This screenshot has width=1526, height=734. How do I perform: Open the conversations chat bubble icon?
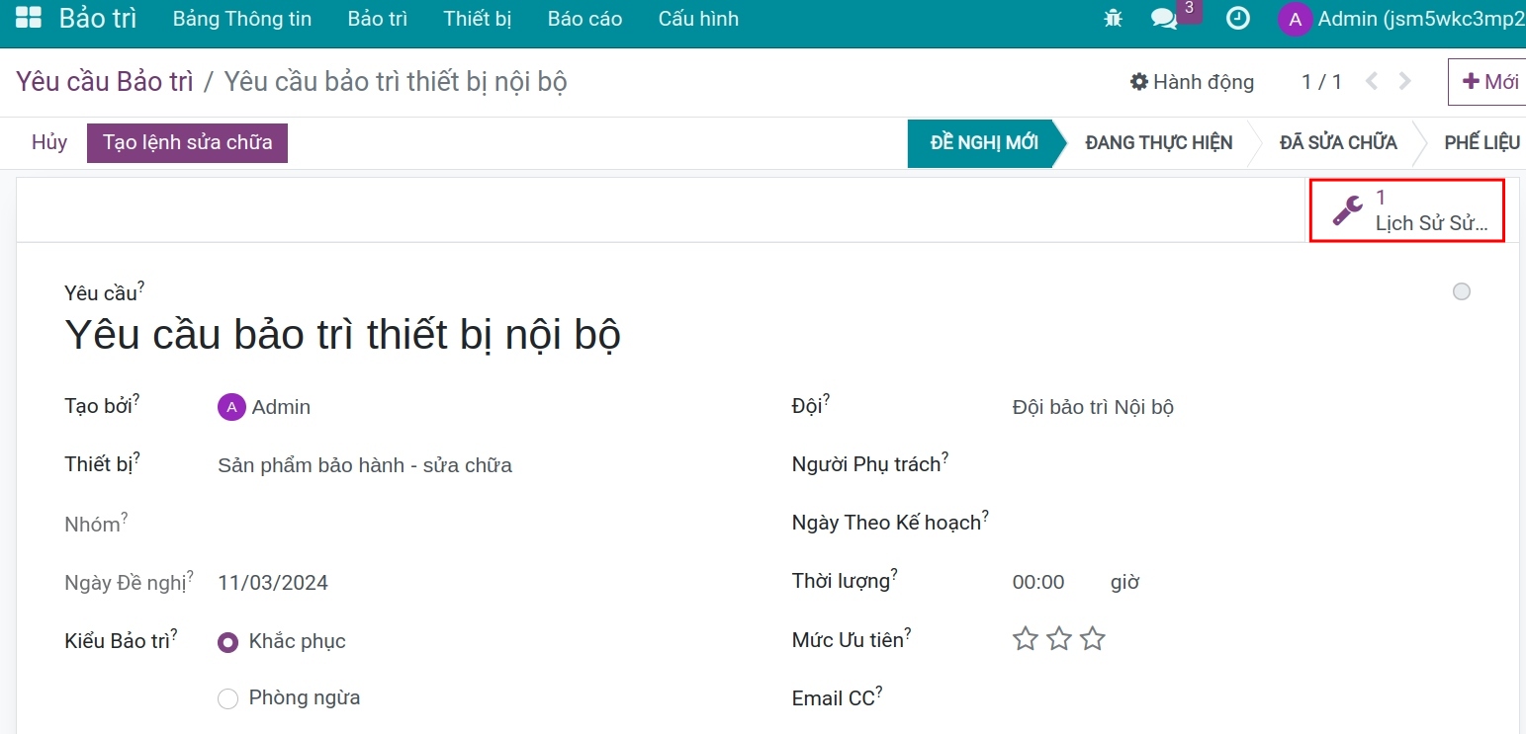coord(1164,19)
